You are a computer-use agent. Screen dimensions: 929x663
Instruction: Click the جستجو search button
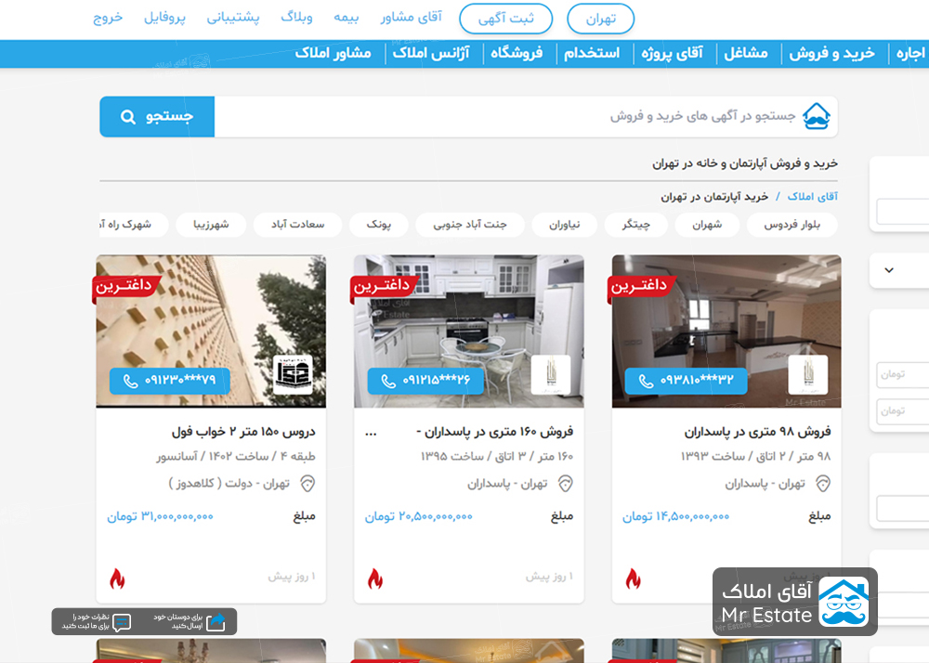click(x=157, y=117)
